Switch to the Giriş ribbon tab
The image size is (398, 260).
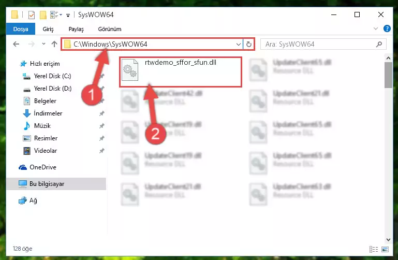pos(48,29)
